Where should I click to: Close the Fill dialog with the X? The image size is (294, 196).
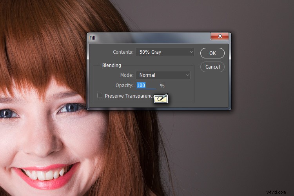click(220, 36)
